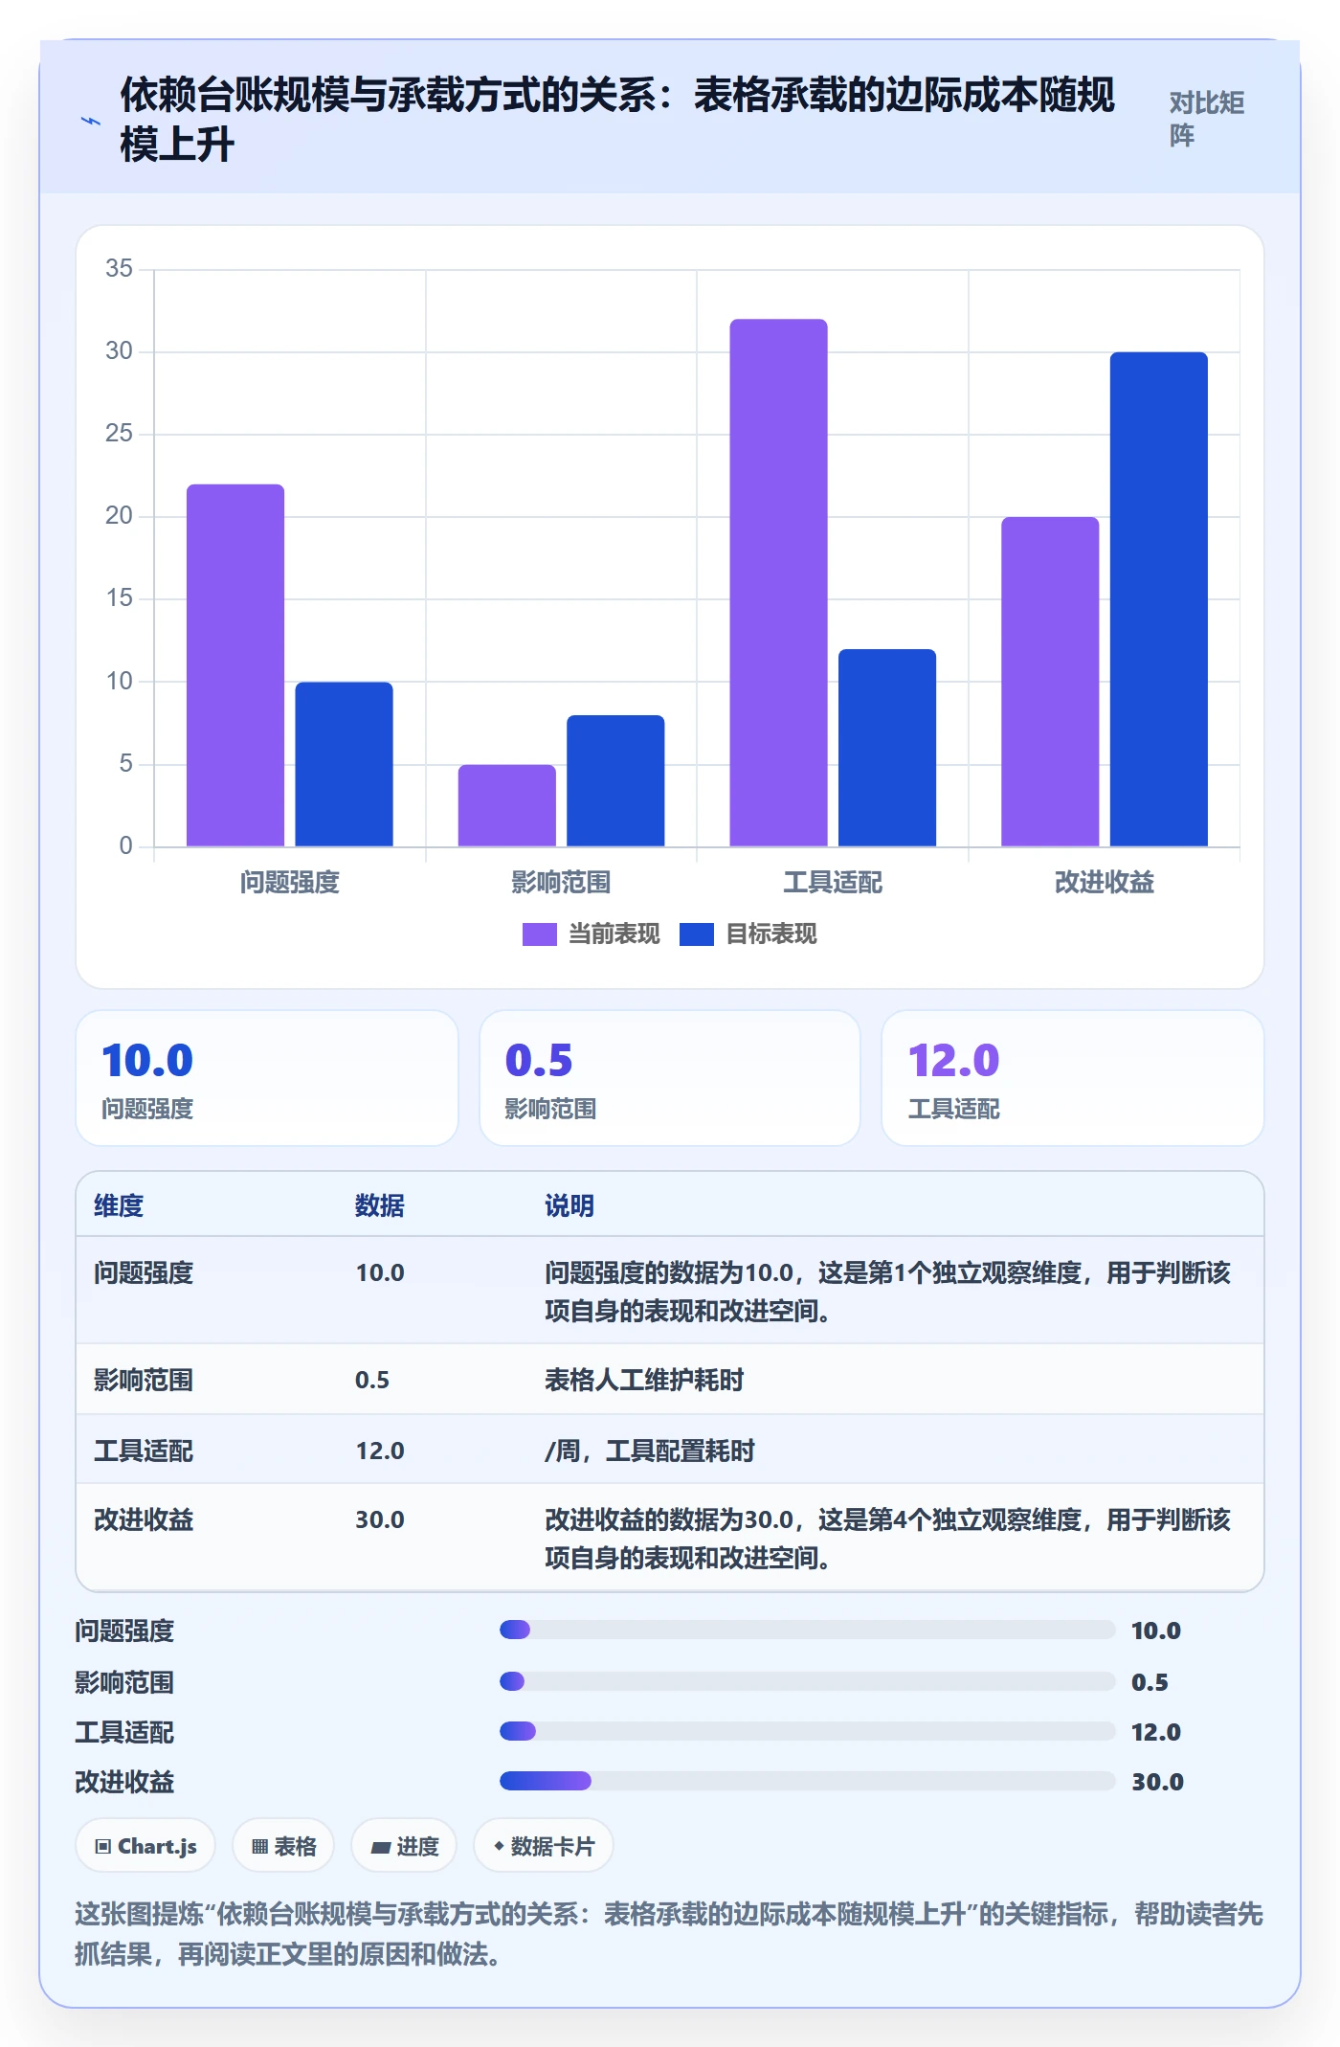The image size is (1340, 2047).
Task: Click the 维度 table column header
Action: [x=119, y=1205]
